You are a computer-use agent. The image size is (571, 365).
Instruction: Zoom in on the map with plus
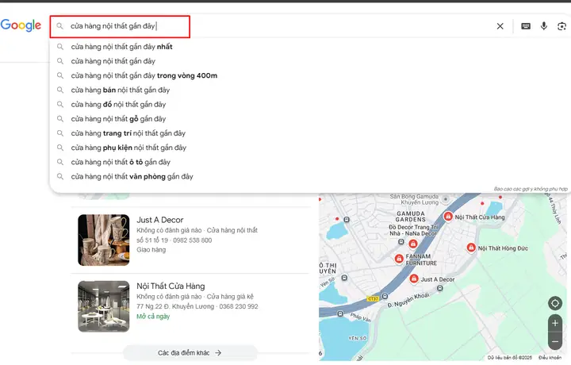click(555, 323)
